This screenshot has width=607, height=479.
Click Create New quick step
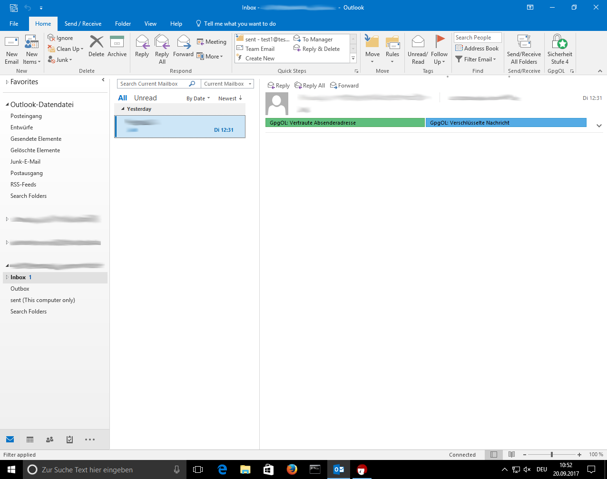(256, 59)
